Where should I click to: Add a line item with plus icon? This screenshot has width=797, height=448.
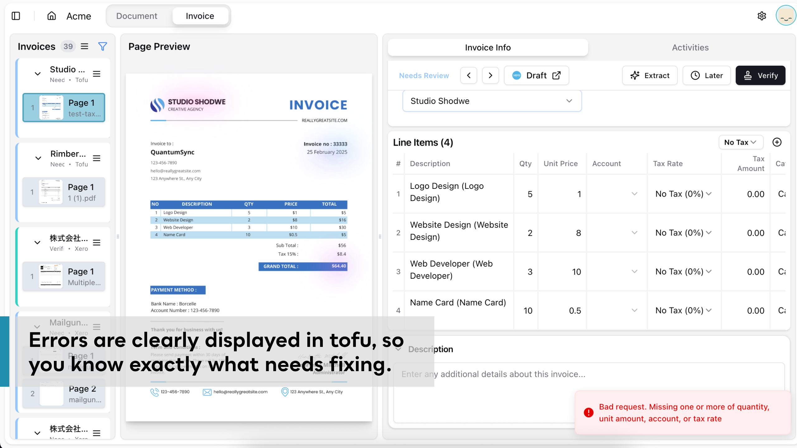click(777, 142)
